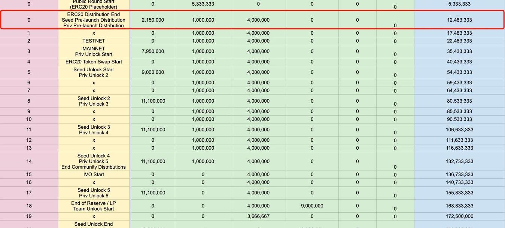Select 11,100,000 in the Seed Unlock 3 row
This screenshot has width=505, height=228.
point(153,130)
